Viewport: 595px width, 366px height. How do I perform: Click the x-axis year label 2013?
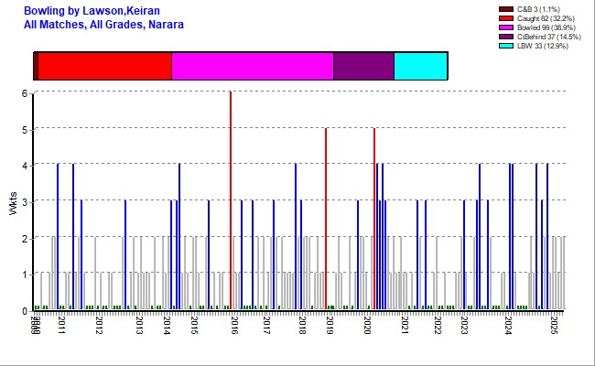pos(139,325)
